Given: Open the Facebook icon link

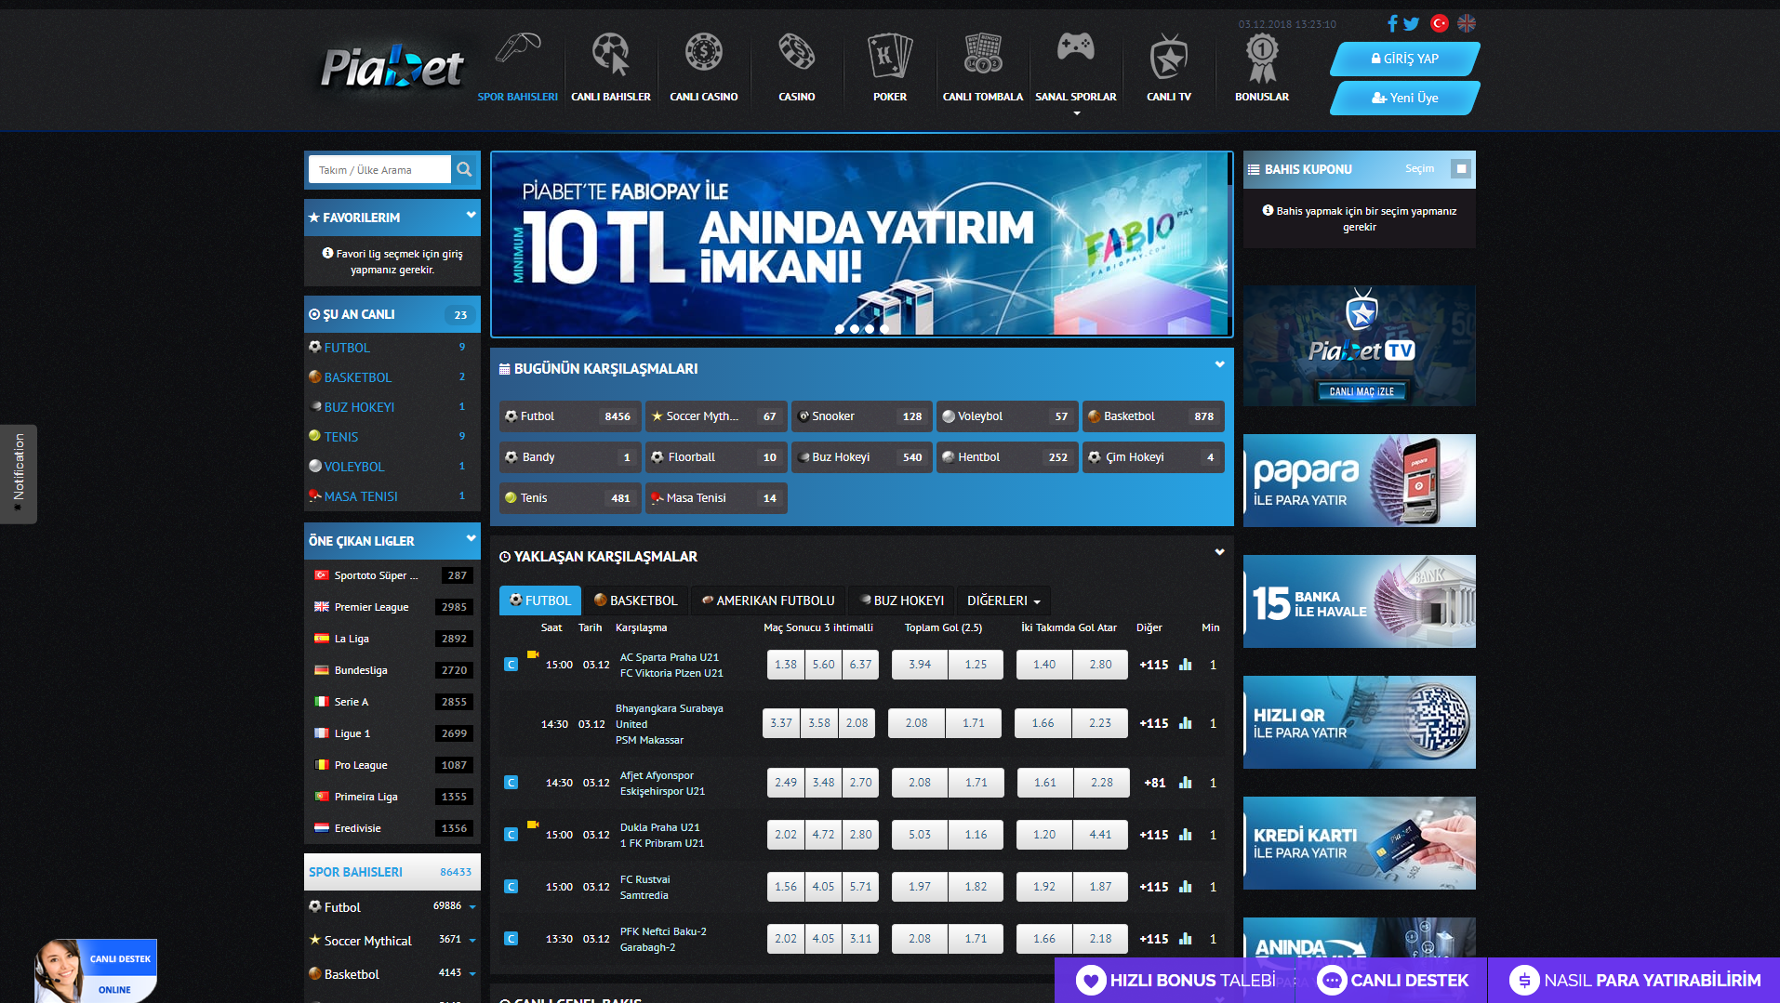Looking at the screenshot, I should pos(1392,24).
